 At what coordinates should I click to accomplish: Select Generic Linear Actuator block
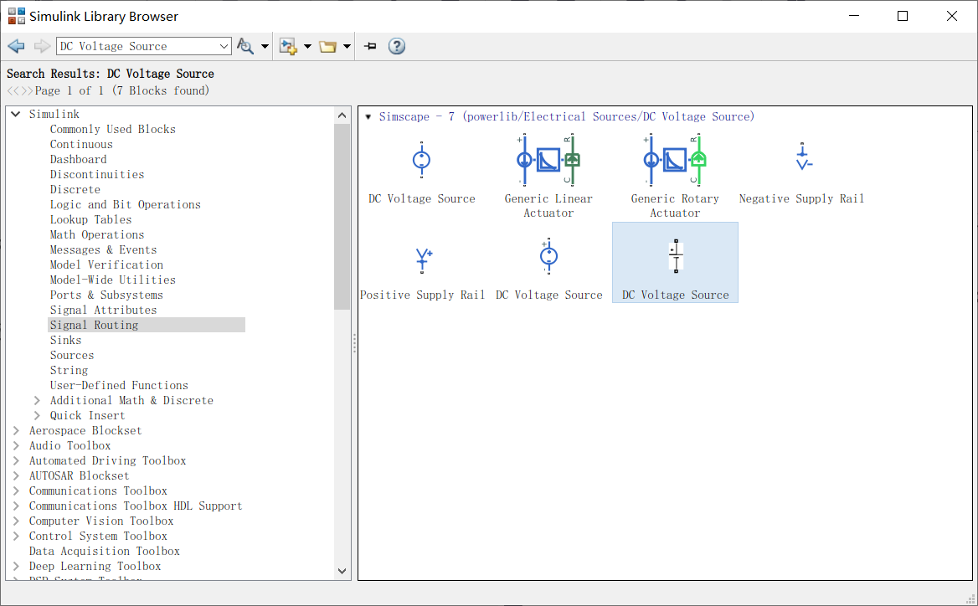pyautogui.click(x=548, y=160)
